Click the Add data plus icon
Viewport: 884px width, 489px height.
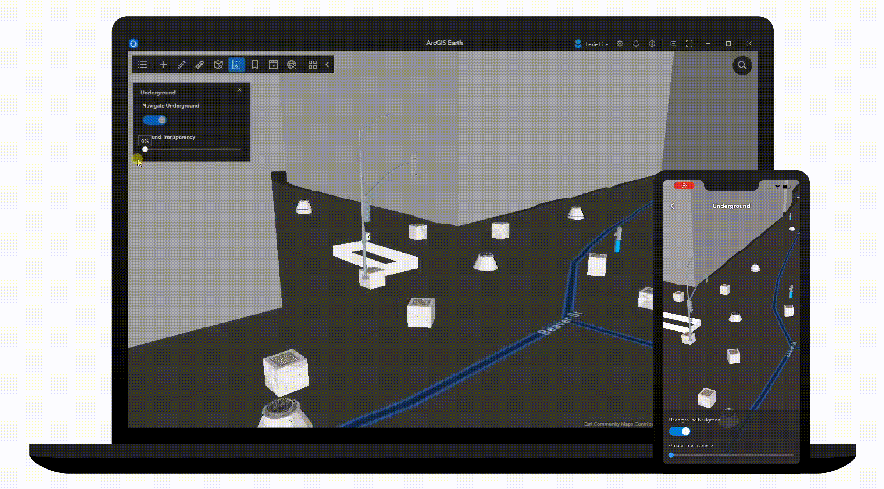(x=163, y=65)
